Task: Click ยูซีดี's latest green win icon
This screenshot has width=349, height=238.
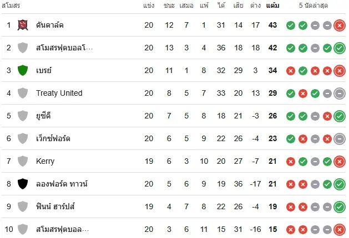Action: tap(340, 116)
